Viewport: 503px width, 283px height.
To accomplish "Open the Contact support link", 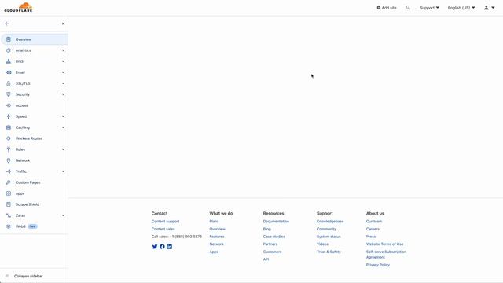I will 165,222.
